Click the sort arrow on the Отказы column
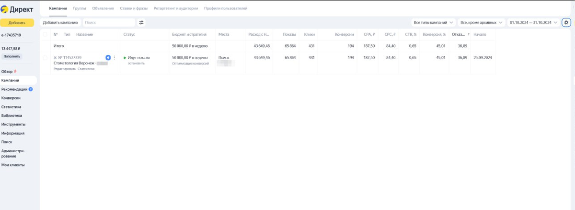The width and height of the screenshot is (575, 210). click(469, 35)
